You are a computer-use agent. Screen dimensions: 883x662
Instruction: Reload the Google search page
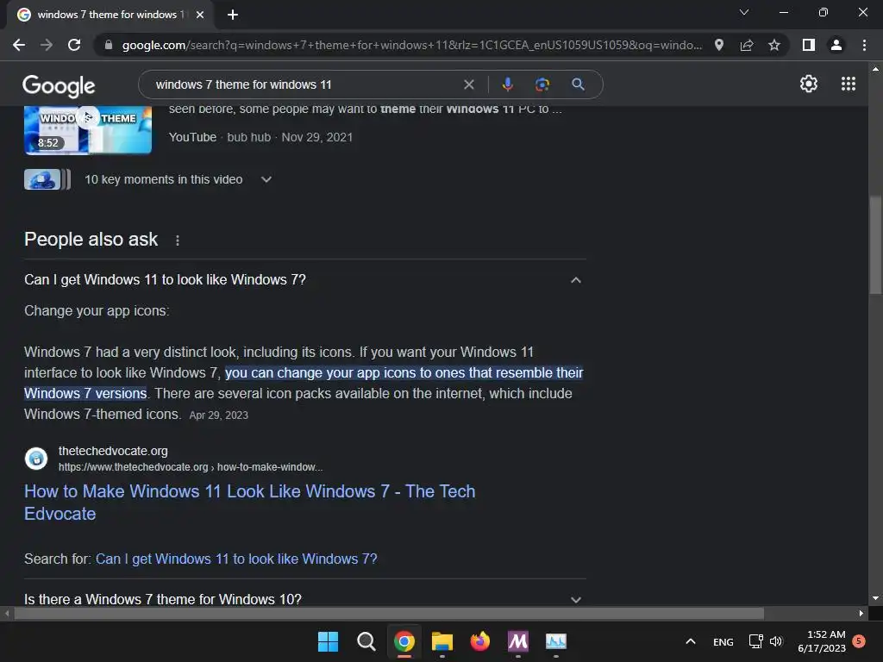click(74, 45)
